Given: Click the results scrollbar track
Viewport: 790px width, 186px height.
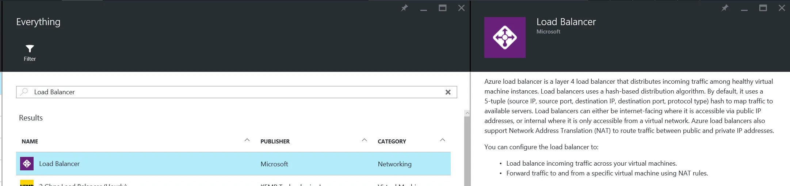Looking at the screenshot, I should tap(467, 153).
